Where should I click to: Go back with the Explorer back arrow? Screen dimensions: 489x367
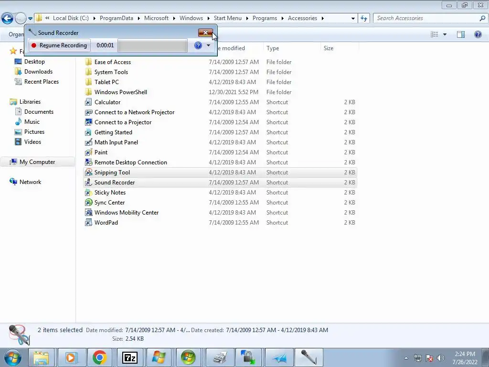8,19
